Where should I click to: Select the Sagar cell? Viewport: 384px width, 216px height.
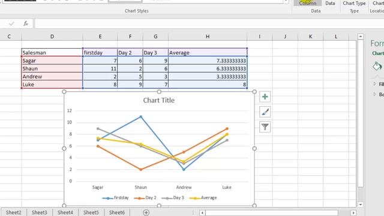click(52, 61)
